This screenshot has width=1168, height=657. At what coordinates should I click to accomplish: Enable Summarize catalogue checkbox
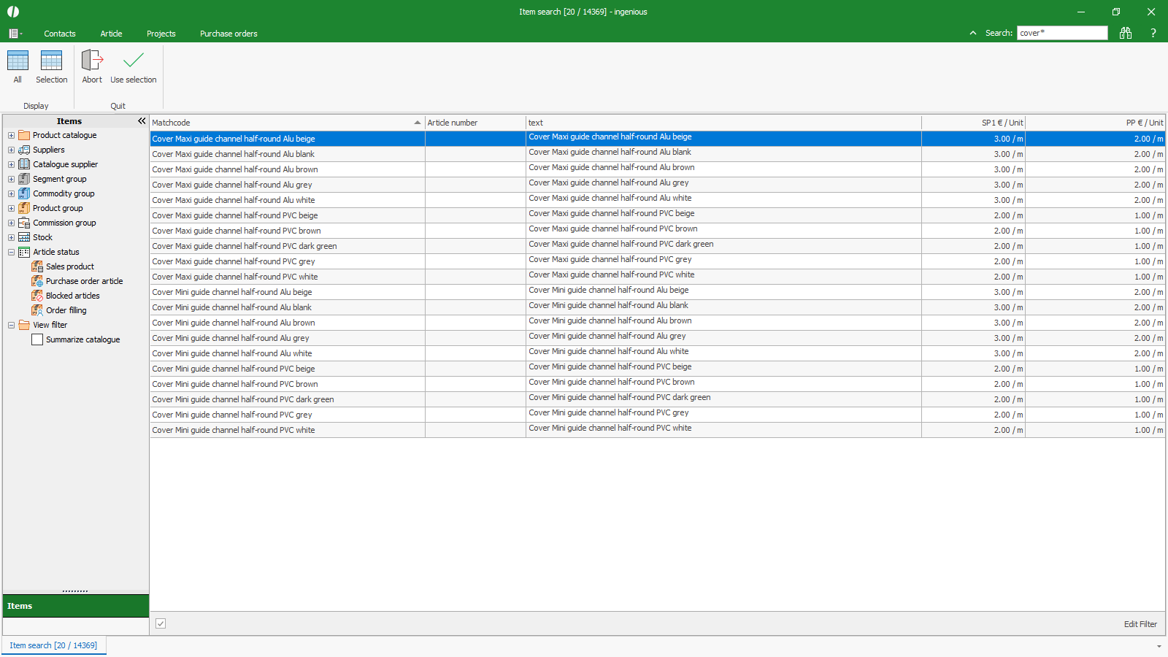[x=37, y=339]
